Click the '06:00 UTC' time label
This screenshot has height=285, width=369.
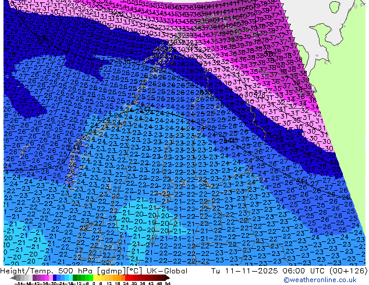(304, 271)
